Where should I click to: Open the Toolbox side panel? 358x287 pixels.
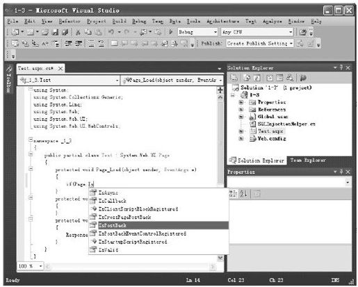pos(8,80)
